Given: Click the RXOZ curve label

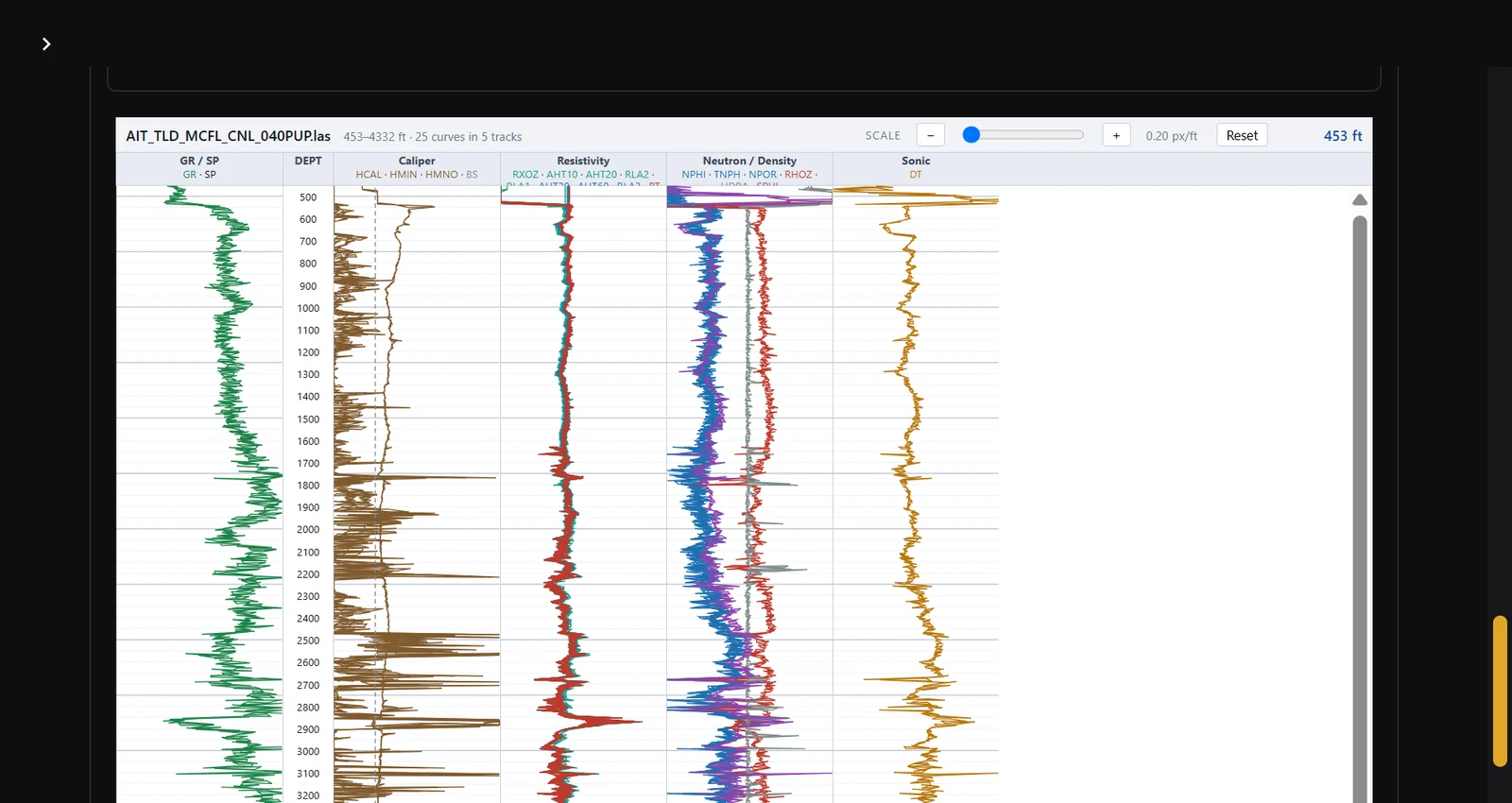Looking at the screenshot, I should [525, 175].
